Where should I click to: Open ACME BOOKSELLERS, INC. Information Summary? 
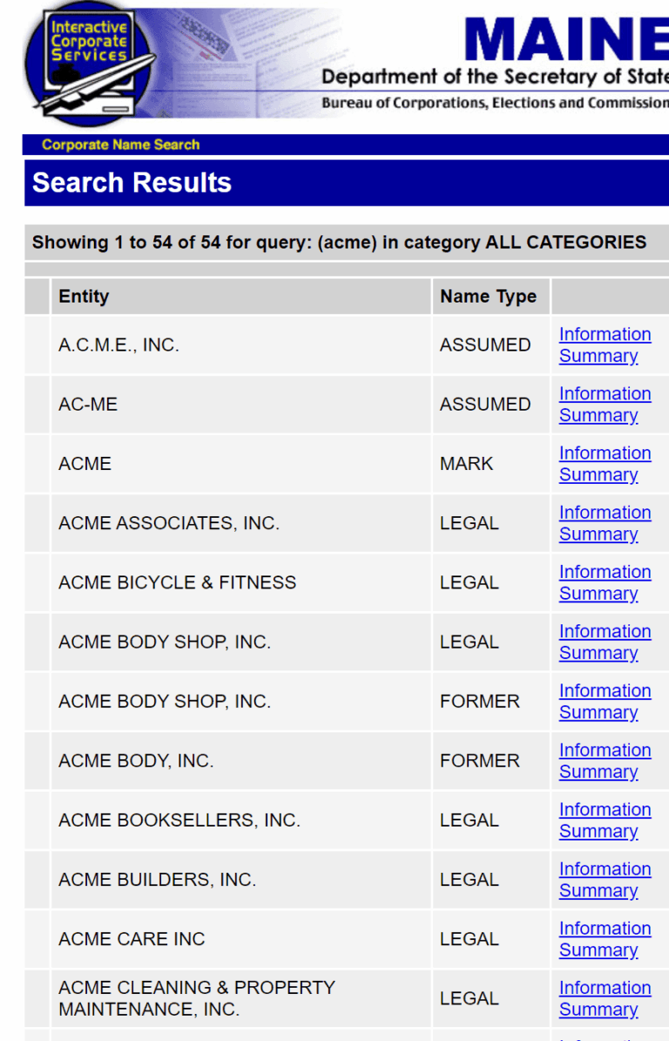(605, 820)
